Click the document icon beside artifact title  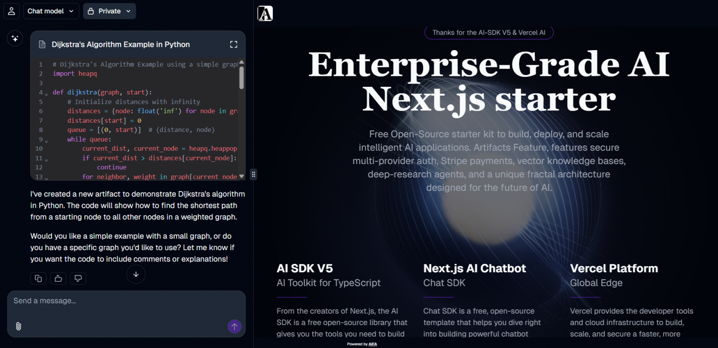[42, 45]
